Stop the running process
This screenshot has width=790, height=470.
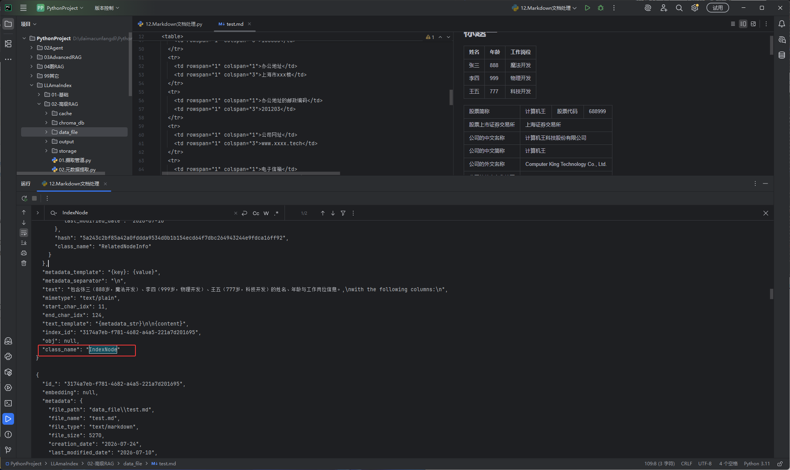pyautogui.click(x=34, y=198)
